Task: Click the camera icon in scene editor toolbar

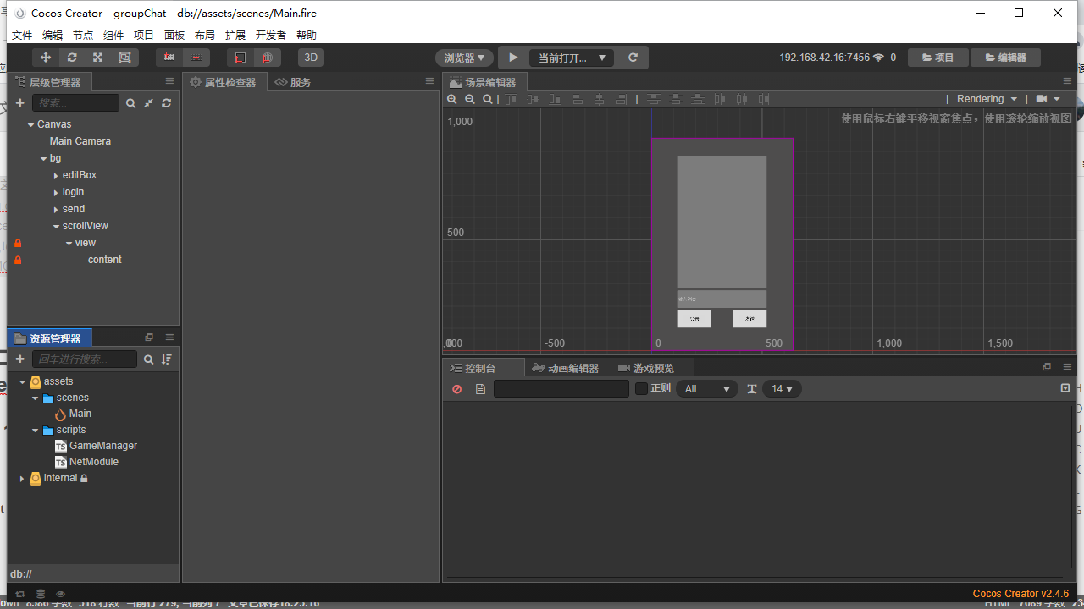Action: [x=1043, y=98]
